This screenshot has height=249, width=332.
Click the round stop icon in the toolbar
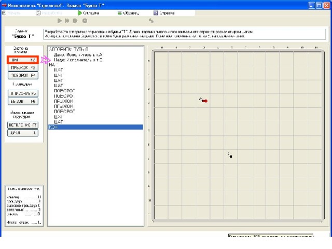(85, 21)
